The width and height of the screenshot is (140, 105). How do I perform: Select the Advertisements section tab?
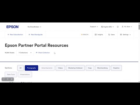(x=47, y=68)
